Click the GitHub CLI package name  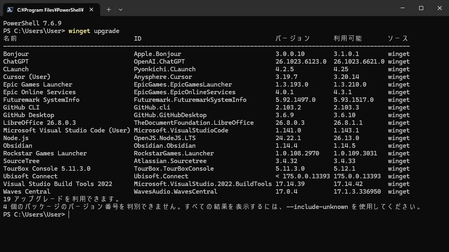21,107
